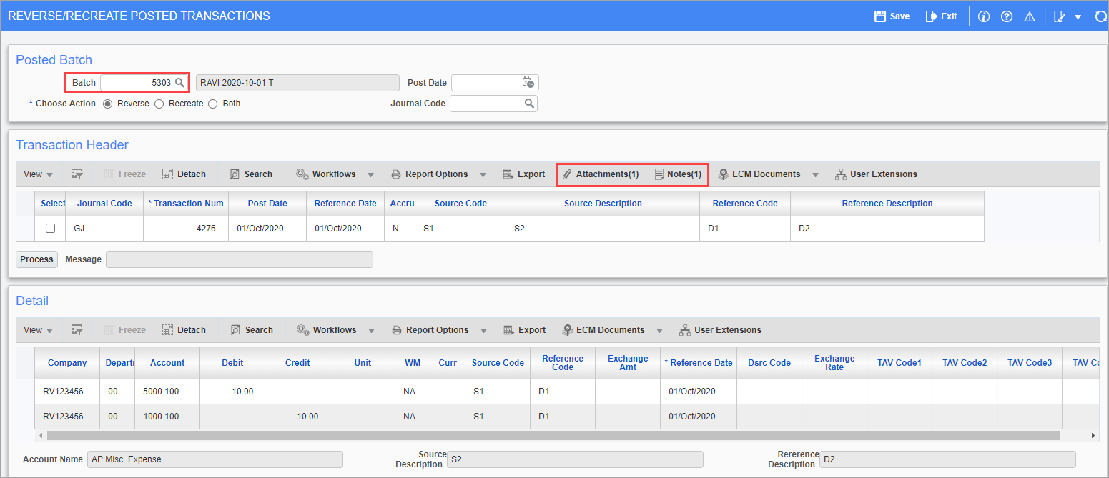Open the warning indicator icon
Viewport: 1109px width, 478px height.
(1030, 16)
